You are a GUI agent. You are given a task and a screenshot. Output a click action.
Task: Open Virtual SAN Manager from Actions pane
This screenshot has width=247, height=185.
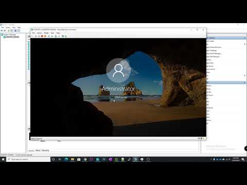tap(213, 57)
